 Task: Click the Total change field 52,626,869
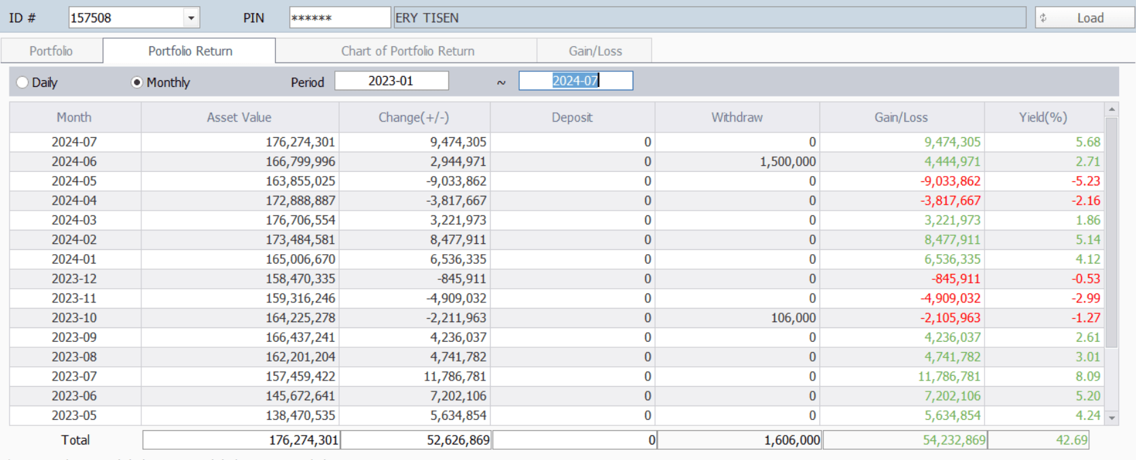click(416, 440)
